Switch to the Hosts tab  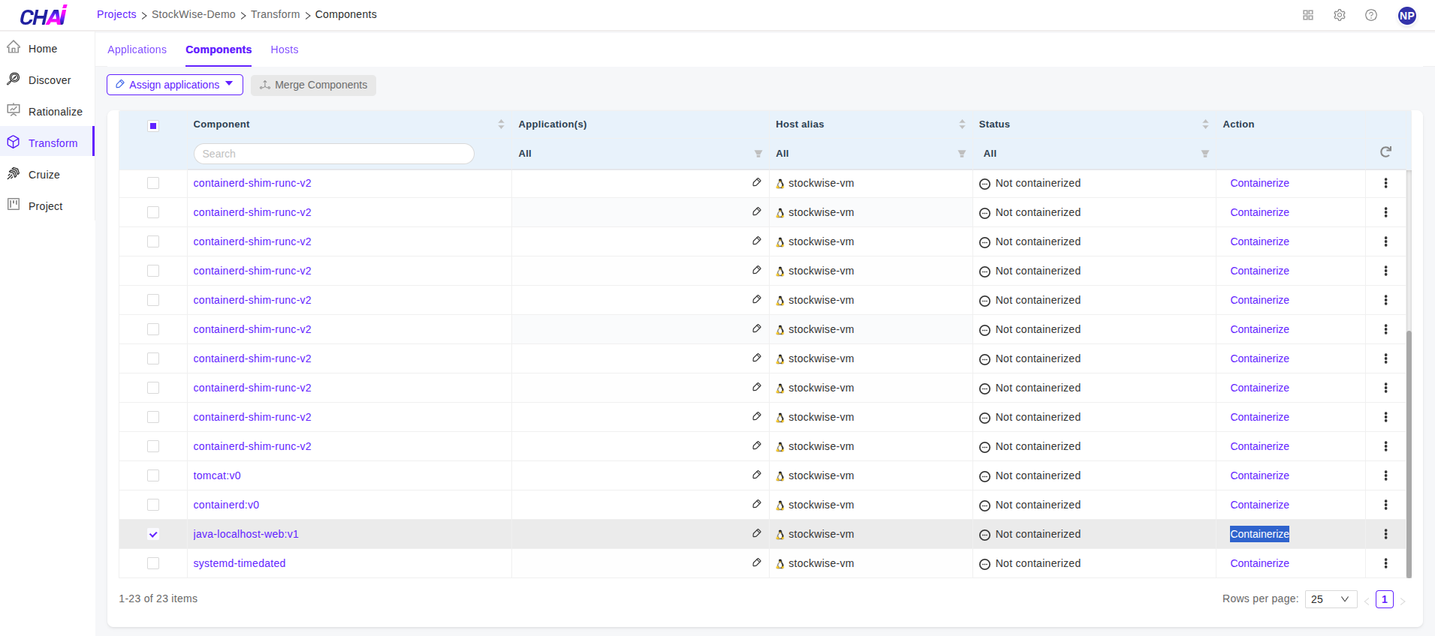pyautogui.click(x=285, y=49)
